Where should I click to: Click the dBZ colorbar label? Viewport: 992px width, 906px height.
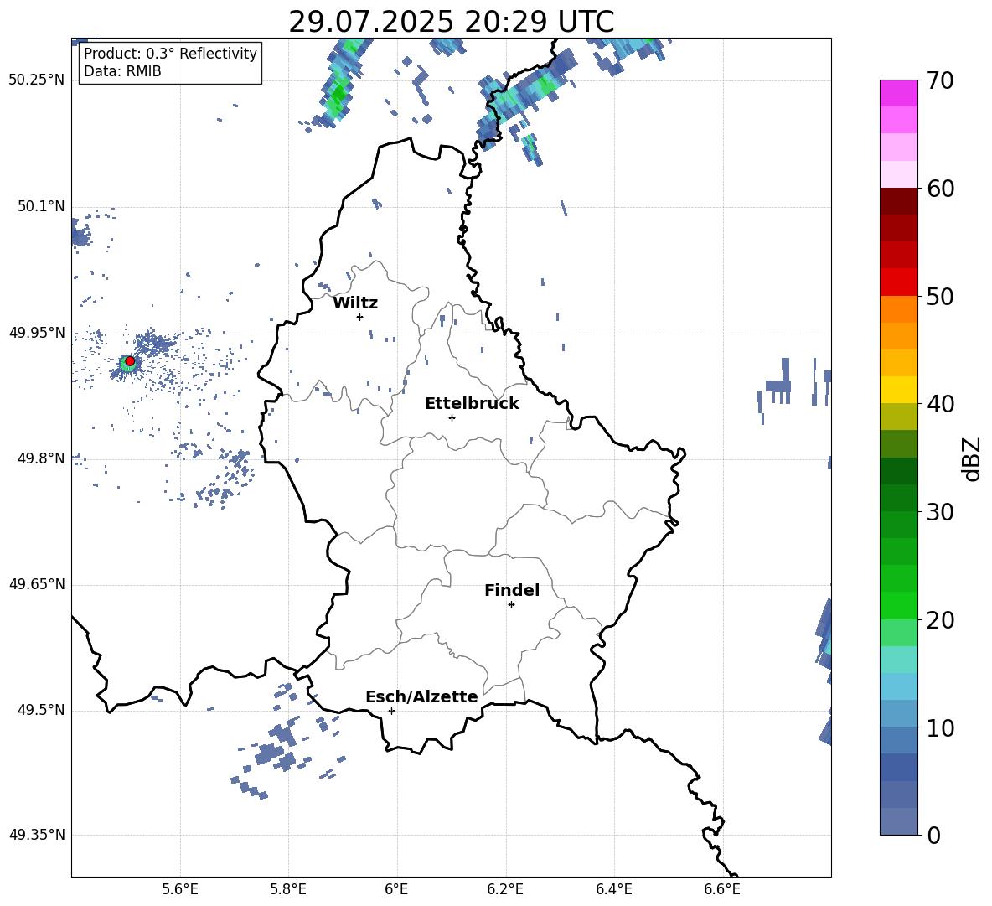point(973,458)
